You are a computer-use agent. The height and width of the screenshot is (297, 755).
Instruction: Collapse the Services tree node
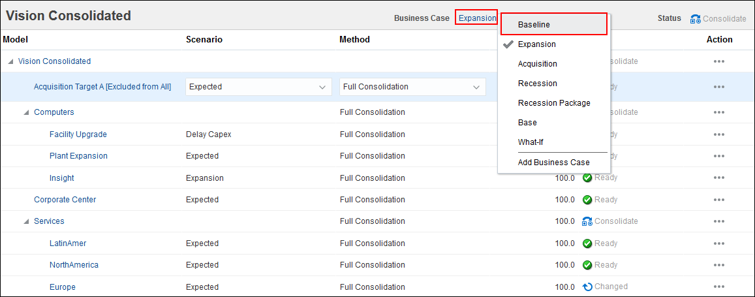[x=26, y=221]
